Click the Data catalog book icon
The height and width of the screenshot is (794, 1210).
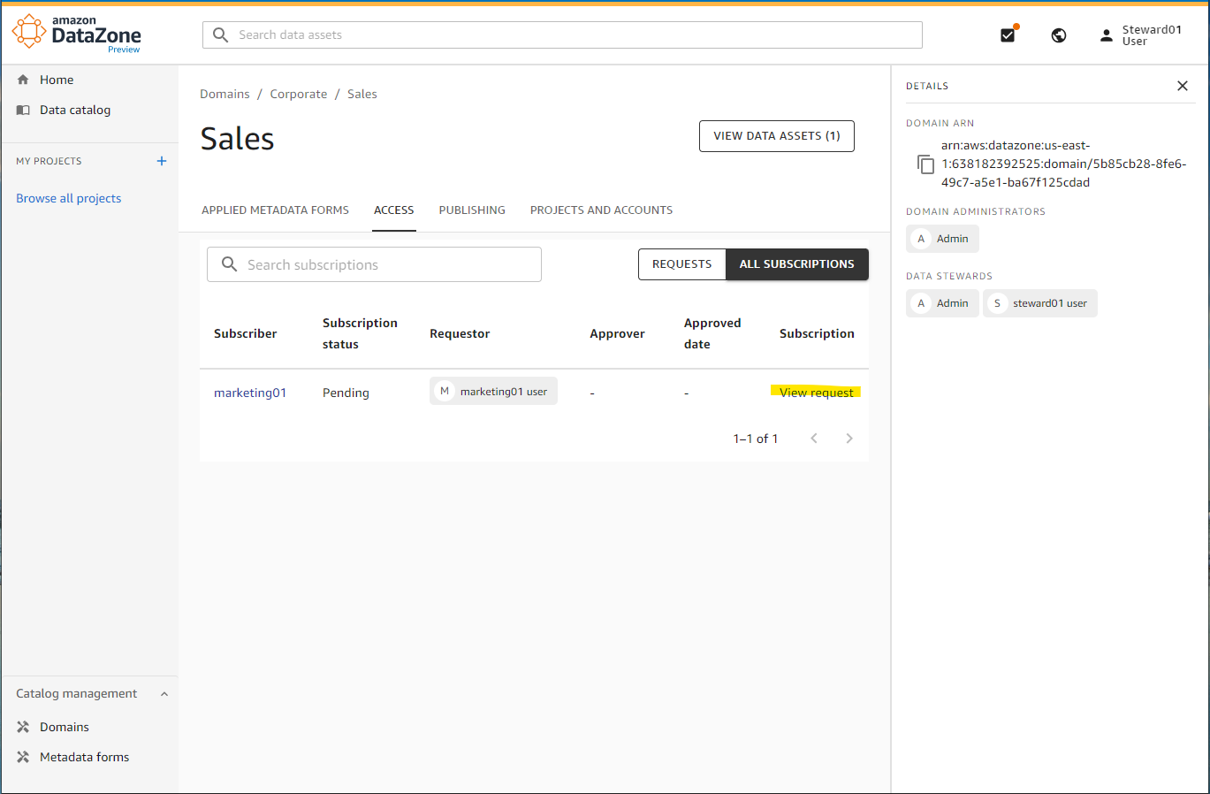coord(23,110)
